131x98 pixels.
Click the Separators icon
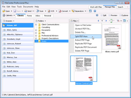pyautogui.click(x=73, y=11)
